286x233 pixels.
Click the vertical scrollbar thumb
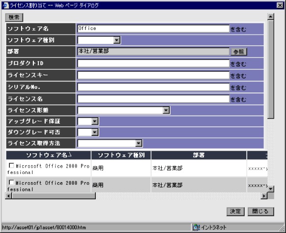[x=270, y=69]
